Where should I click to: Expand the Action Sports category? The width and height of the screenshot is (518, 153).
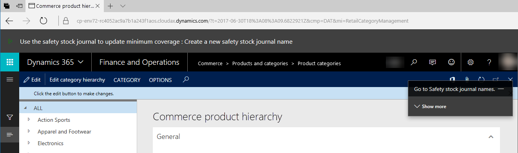coord(29,120)
